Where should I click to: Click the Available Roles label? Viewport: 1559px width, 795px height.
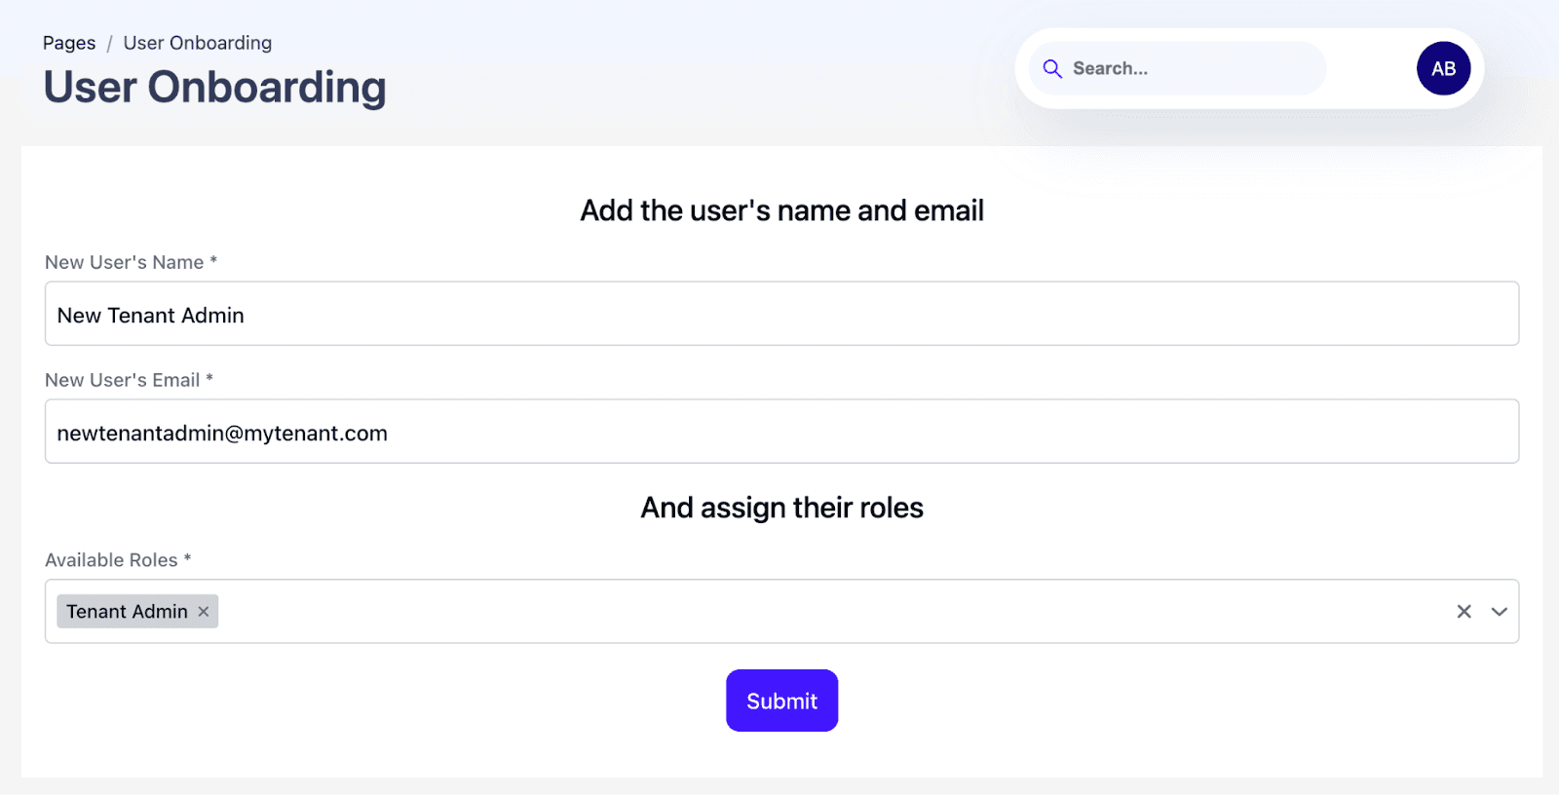111,560
